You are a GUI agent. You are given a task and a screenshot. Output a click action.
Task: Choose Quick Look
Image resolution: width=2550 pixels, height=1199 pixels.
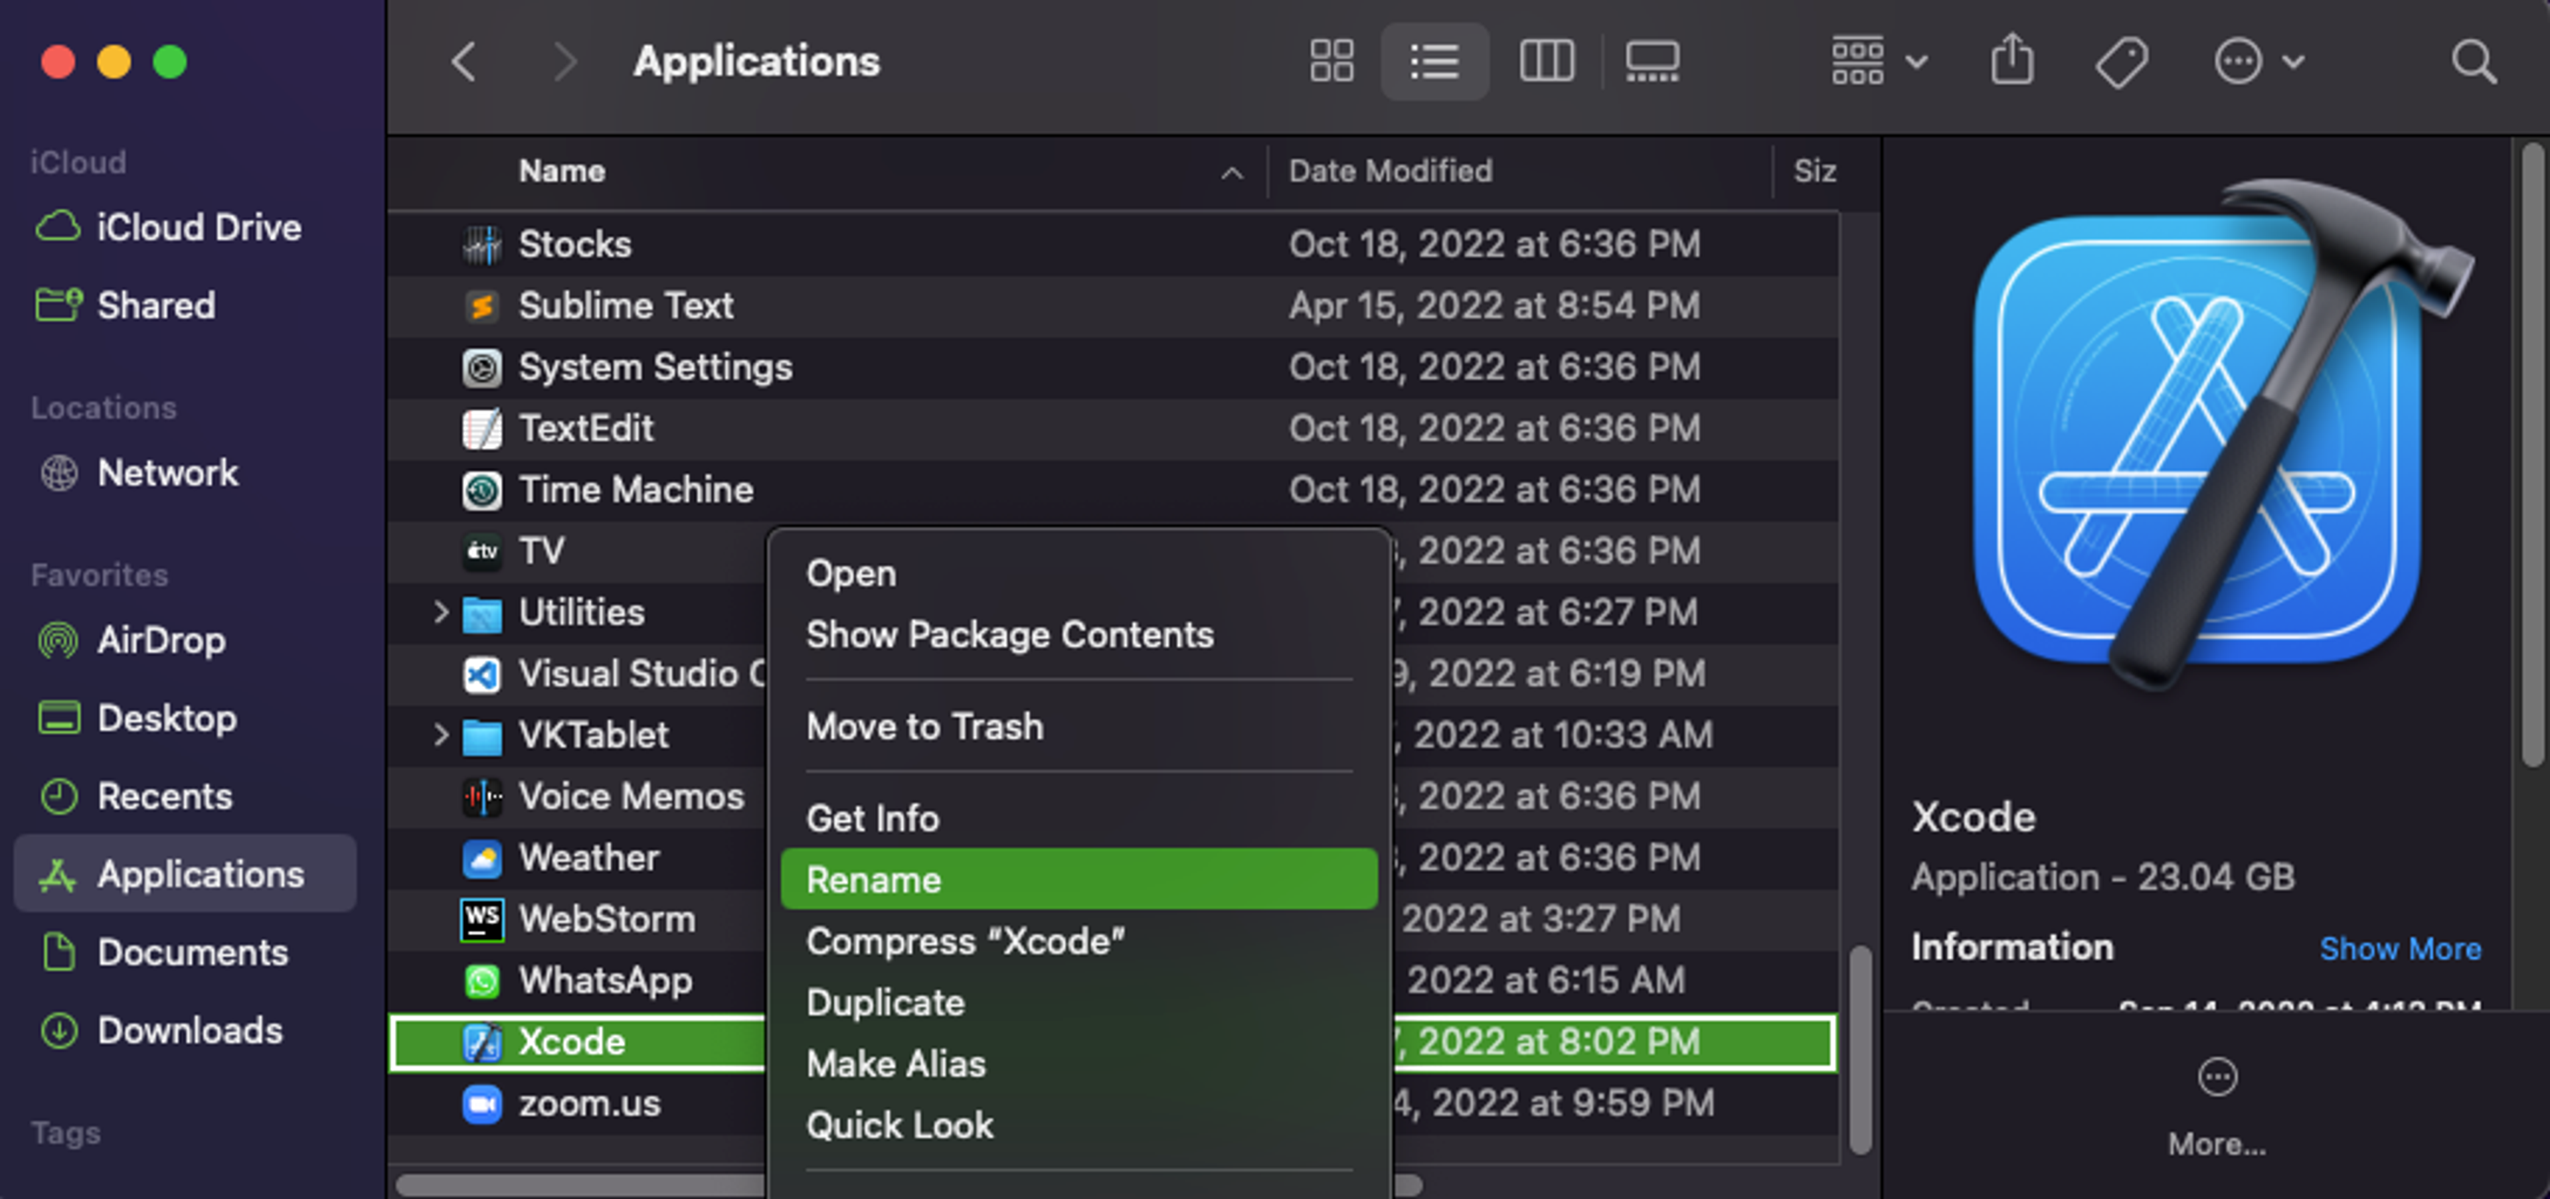coord(1079,1126)
